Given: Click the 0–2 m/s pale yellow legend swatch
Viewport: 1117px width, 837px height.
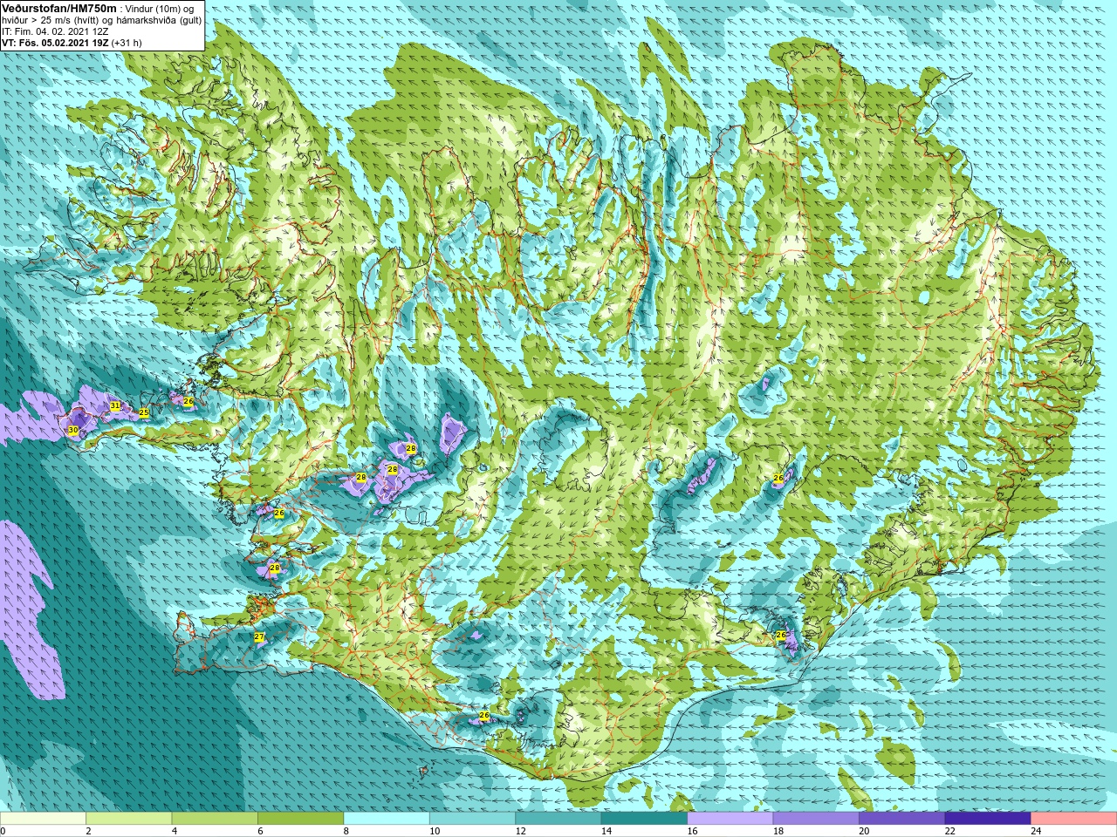Looking at the screenshot, I should click(43, 819).
